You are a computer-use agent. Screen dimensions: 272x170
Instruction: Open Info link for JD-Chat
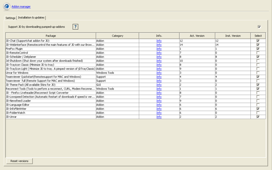coord(159,41)
